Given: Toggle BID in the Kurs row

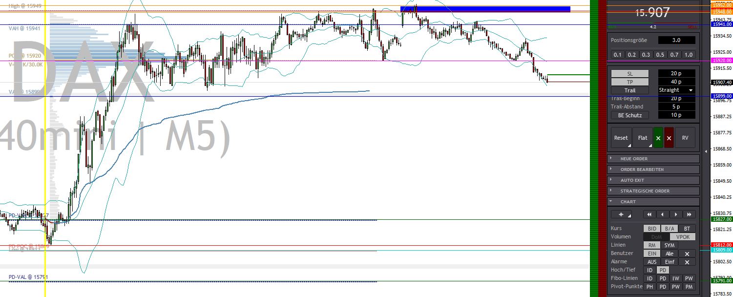Looking at the screenshot, I should [651, 228].
